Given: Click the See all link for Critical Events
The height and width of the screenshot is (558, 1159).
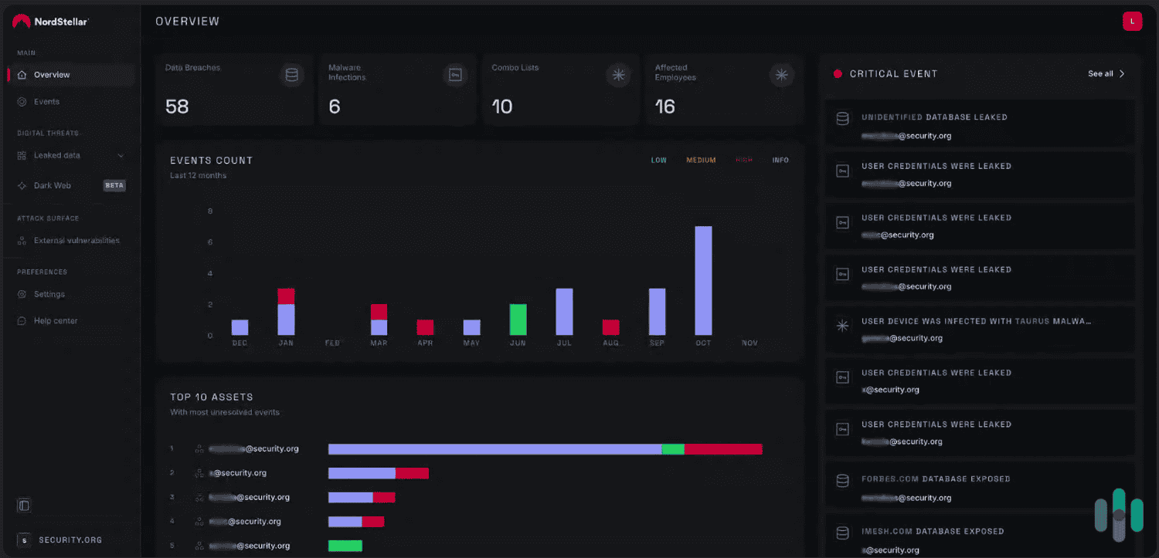Looking at the screenshot, I should pyautogui.click(x=1105, y=73).
